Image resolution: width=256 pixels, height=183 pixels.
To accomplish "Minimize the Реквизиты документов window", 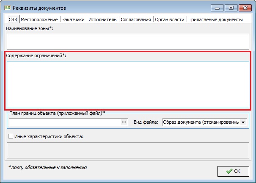I will click(218, 7).
